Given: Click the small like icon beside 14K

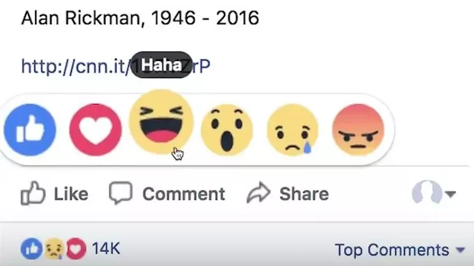Looking at the screenshot, I should click(31, 249).
